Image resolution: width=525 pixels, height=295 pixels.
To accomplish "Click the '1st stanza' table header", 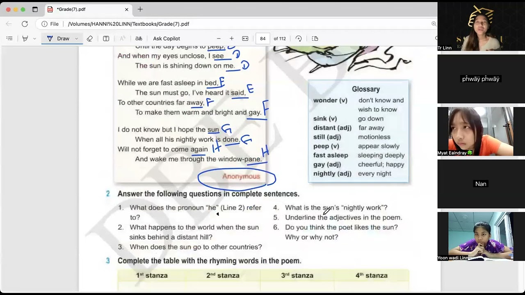I will 152,275.
